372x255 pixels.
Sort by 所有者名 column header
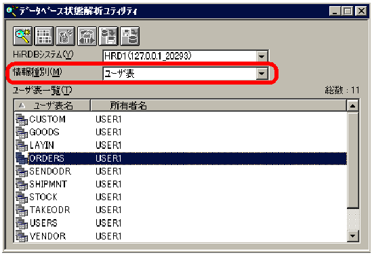coord(218,106)
